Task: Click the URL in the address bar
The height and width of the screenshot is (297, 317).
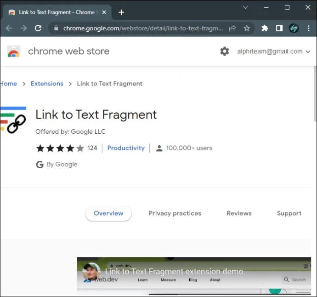Action: [143, 29]
